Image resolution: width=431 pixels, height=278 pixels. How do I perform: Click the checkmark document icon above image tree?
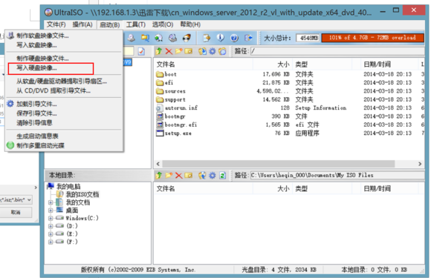[x=141, y=51]
